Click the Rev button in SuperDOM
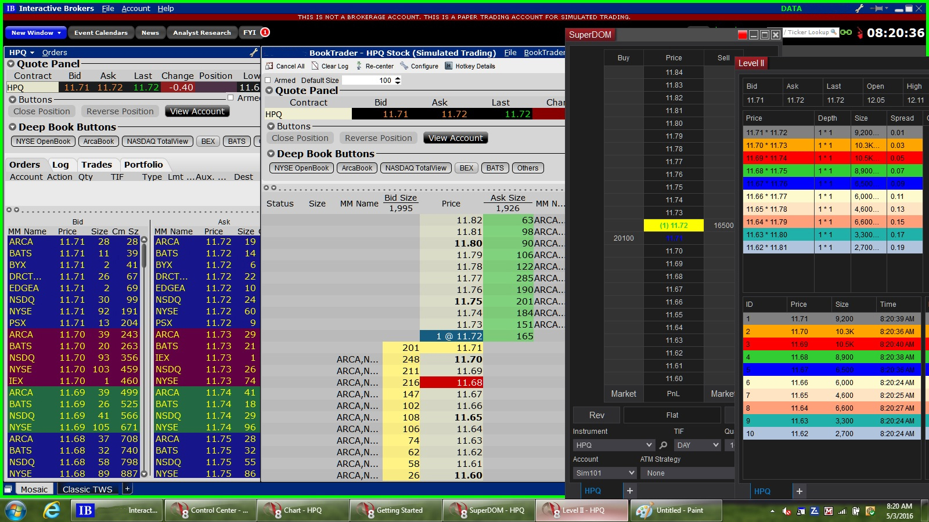 [x=597, y=415]
